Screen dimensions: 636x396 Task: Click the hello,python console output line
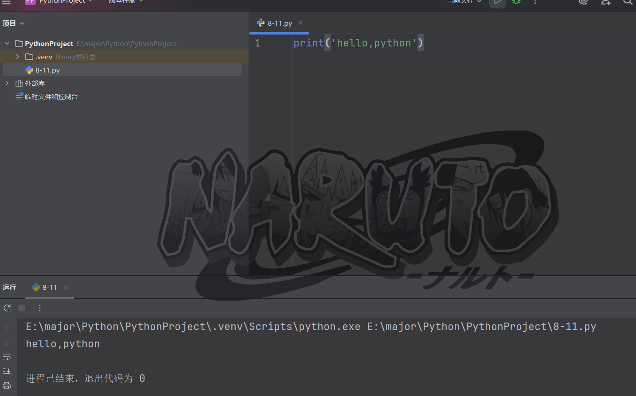point(63,344)
